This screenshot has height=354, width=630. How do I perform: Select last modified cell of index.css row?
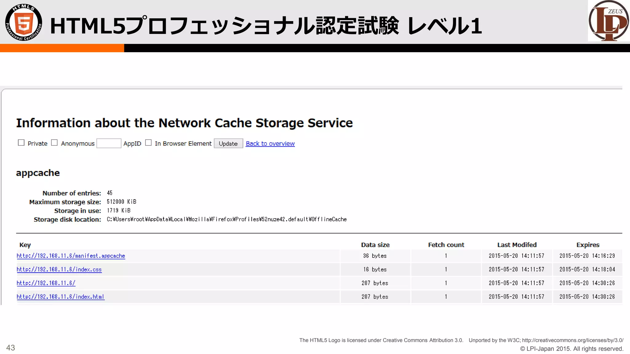516,269
